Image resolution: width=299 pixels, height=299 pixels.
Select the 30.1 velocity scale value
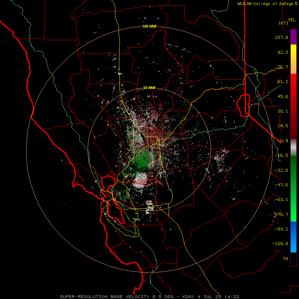pos(283,111)
